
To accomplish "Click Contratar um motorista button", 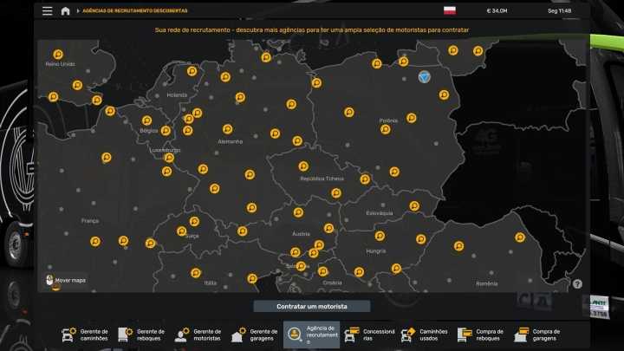I will 312,307.
